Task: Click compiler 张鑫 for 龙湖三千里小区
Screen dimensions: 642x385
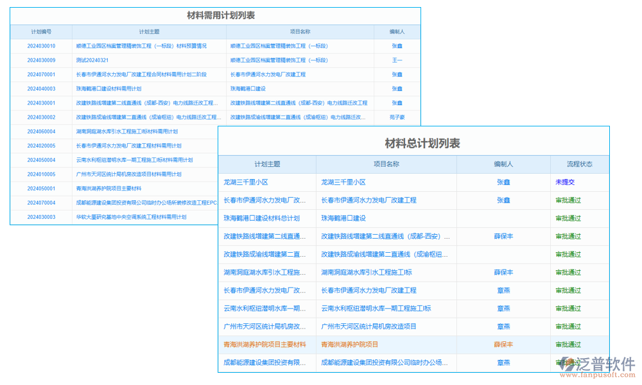Action: pyautogui.click(x=503, y=183)
